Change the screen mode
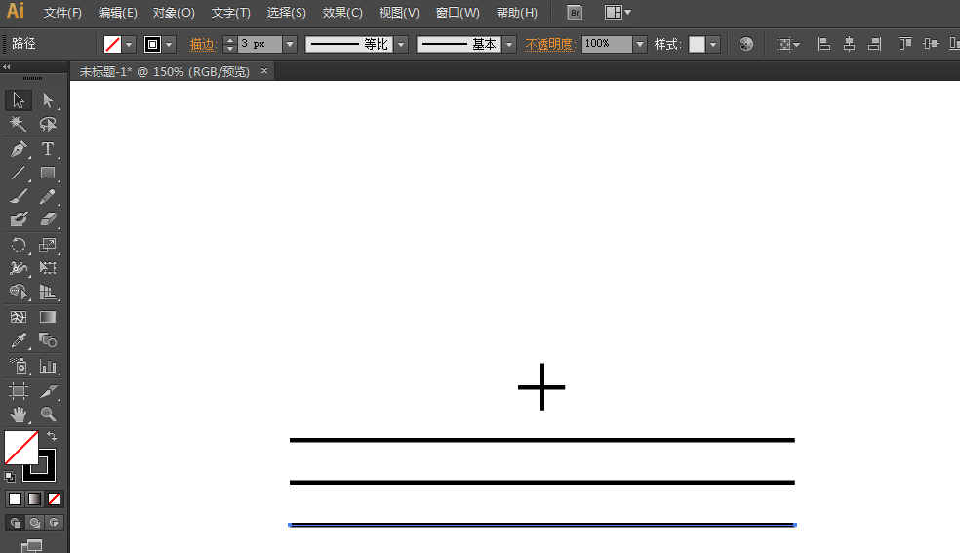Image resolution: width=960 pixels, height=553 pixels. point(32,545)
